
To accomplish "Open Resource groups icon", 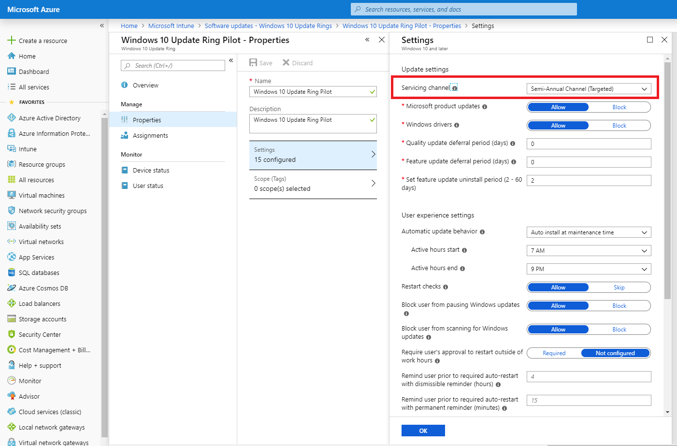I will (12, 164).
